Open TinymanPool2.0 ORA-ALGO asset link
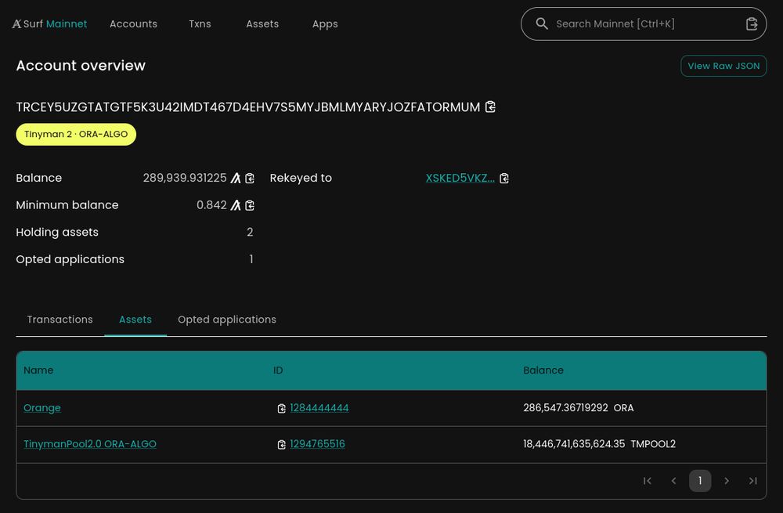This screenshot has width=783, height=513. point(90,443)
